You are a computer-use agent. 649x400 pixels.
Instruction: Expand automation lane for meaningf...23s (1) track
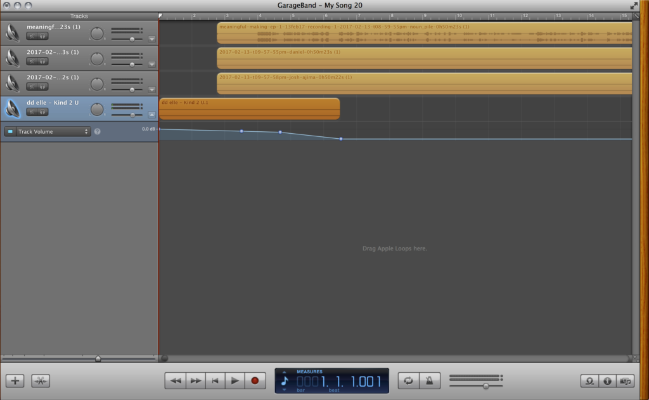click(151, 39)
